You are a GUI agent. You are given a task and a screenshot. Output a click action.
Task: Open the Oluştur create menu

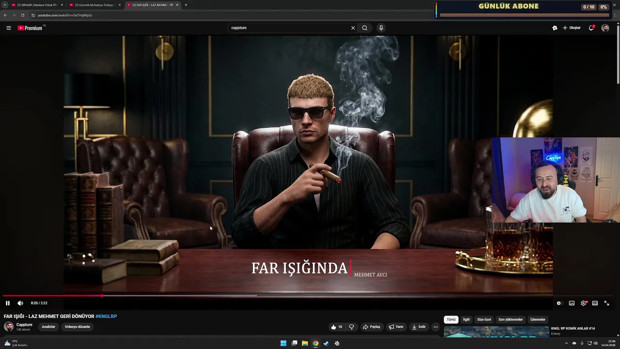pos(572,28)
